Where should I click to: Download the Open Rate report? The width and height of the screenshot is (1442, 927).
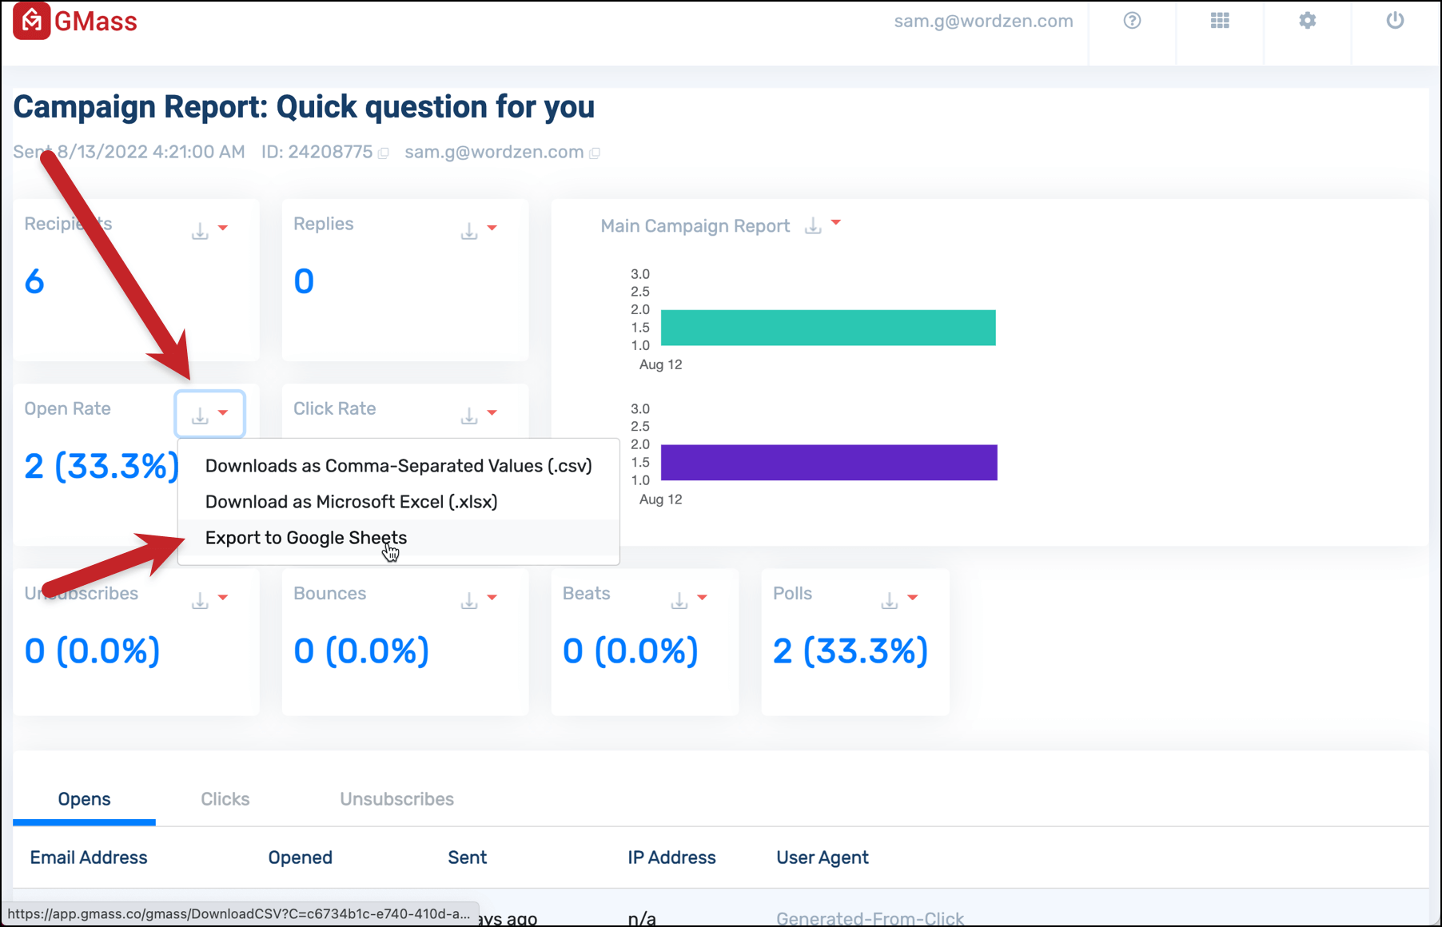point(200,416)
